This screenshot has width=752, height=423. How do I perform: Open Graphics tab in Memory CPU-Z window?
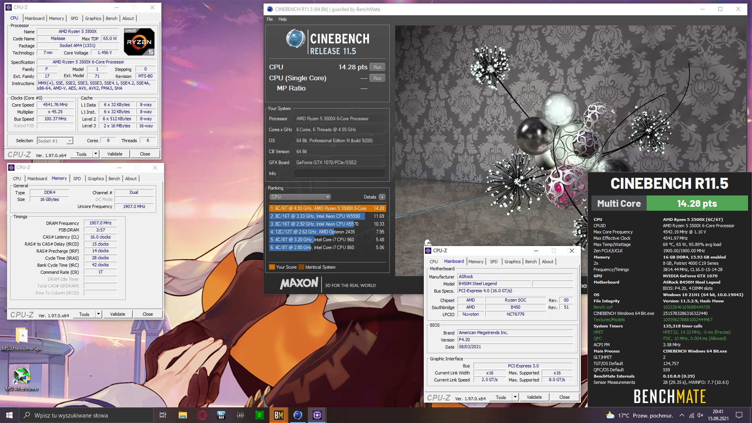click(x=96, y=179)
